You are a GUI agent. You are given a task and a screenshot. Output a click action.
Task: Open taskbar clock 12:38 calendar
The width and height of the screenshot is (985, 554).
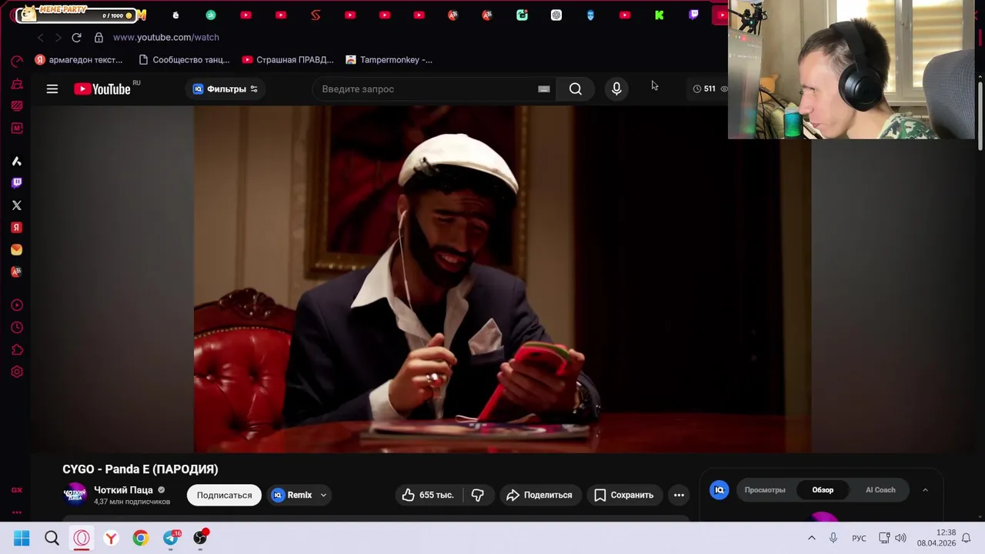(936, 538)
